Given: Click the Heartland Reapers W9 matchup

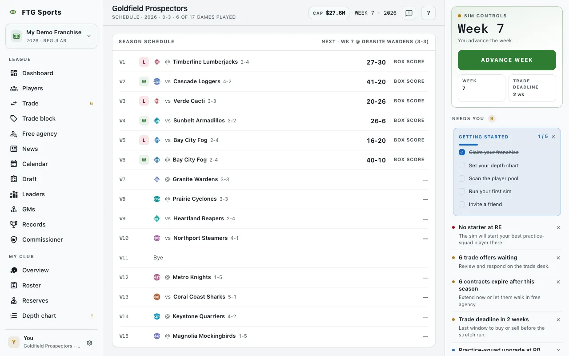Looking at the screenshot, I should tap(274, 218).
